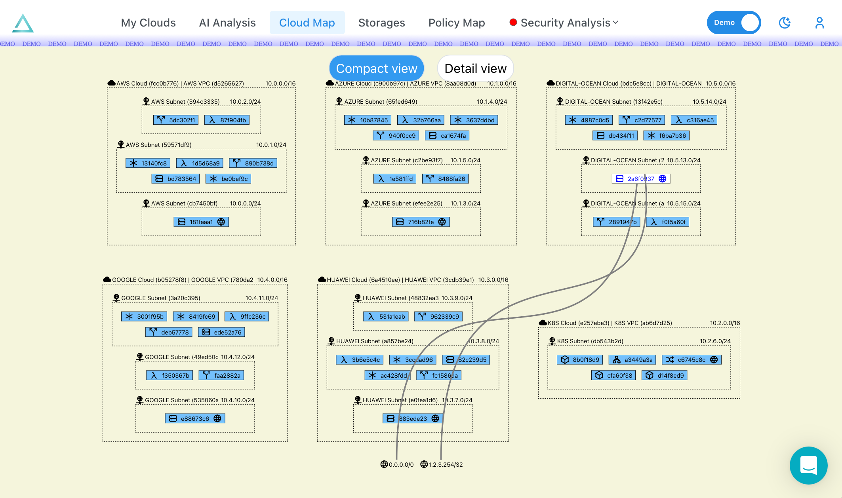Viewport: 842px width, 498px height.
Task: Select highlighted node 2a6f0937
Action: tap(641, 179)
